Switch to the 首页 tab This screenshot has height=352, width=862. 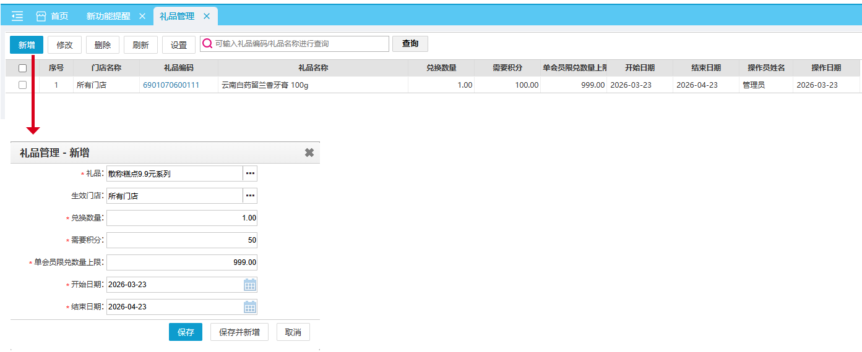pos(53,16)
